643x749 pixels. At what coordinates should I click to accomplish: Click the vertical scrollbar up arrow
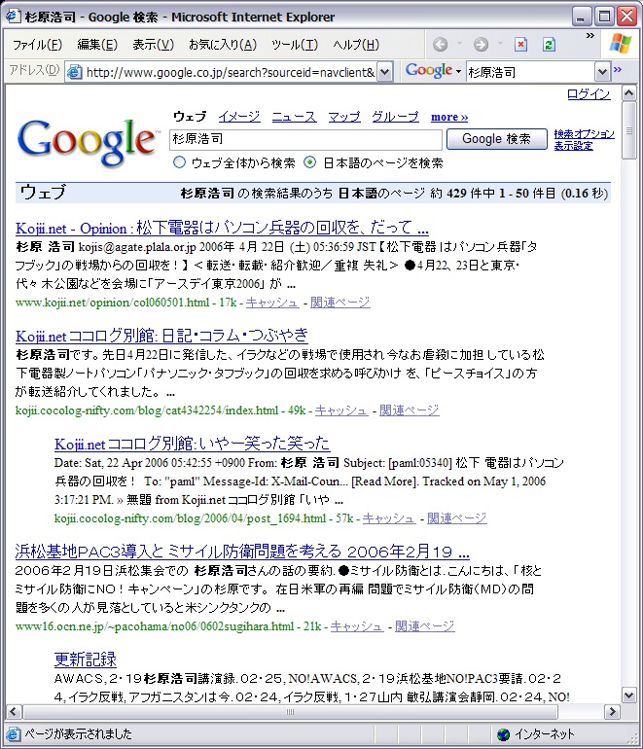pyautogui.click(x=629, y=93)
